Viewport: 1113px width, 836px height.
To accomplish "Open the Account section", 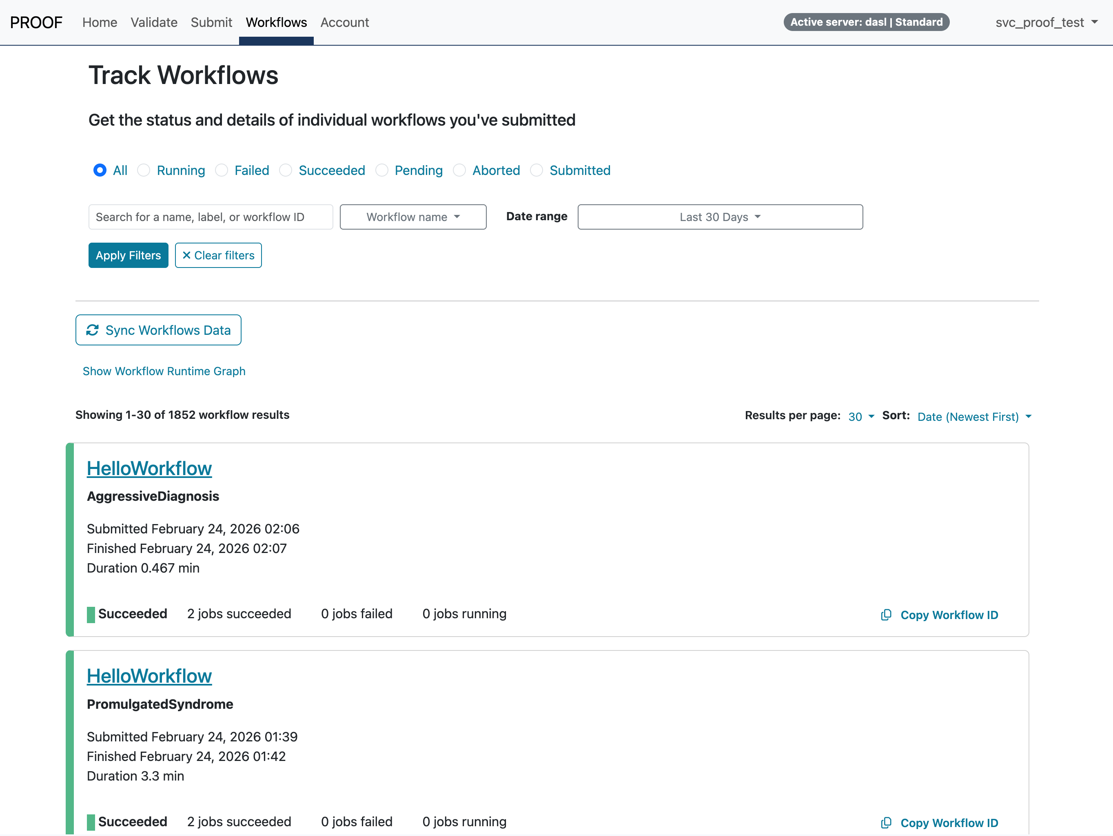I will tap(344, 22).
